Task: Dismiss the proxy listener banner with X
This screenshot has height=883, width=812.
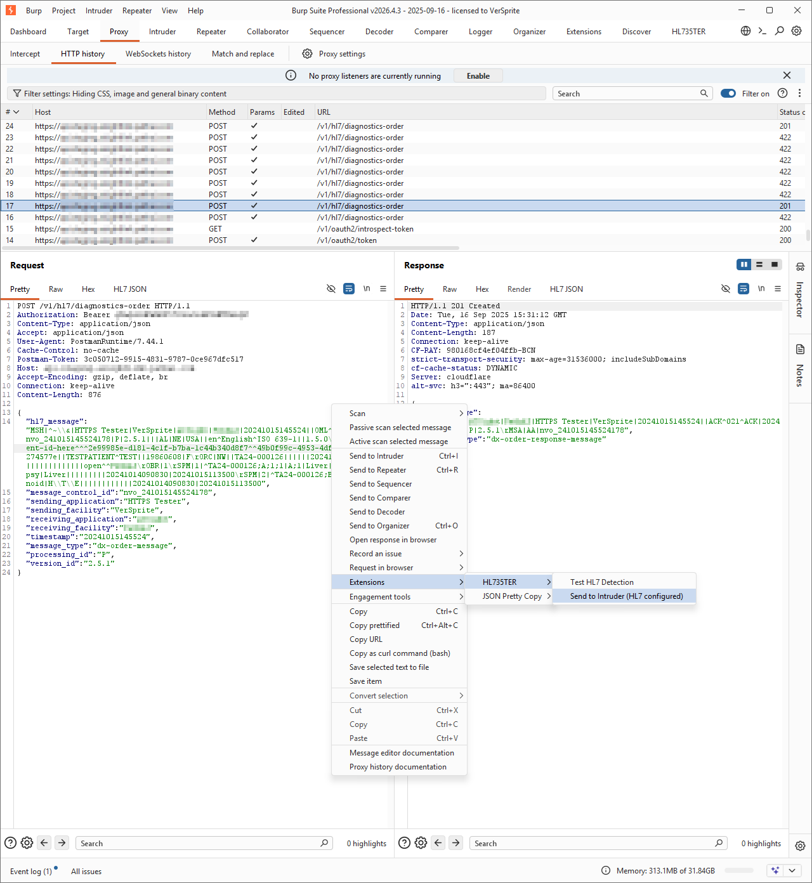Action: click(x=787, y=75)
